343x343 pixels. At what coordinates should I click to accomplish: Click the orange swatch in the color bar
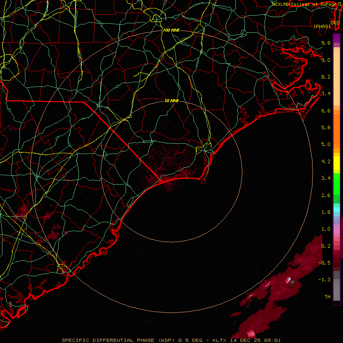click(337, 131)
